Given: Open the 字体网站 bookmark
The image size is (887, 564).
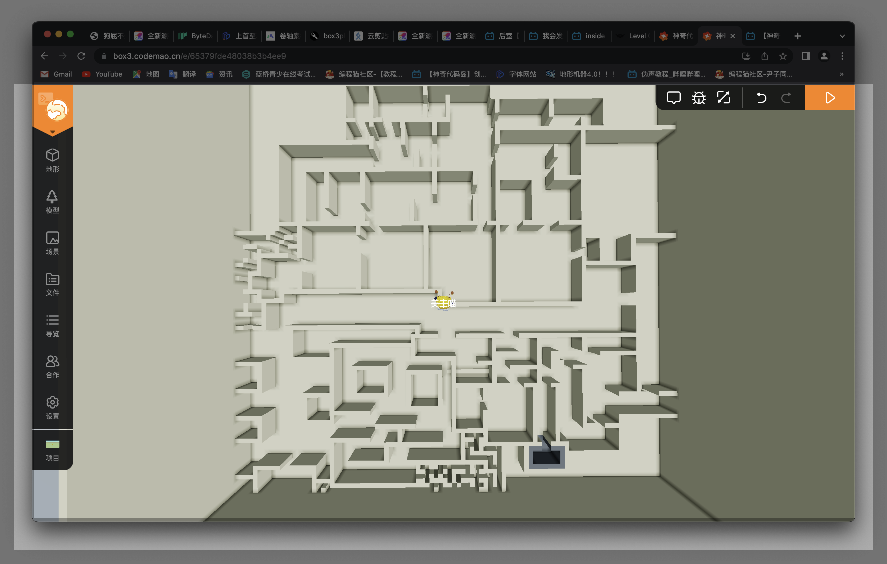Looking at the screenshot, I should tap(516, 74).
